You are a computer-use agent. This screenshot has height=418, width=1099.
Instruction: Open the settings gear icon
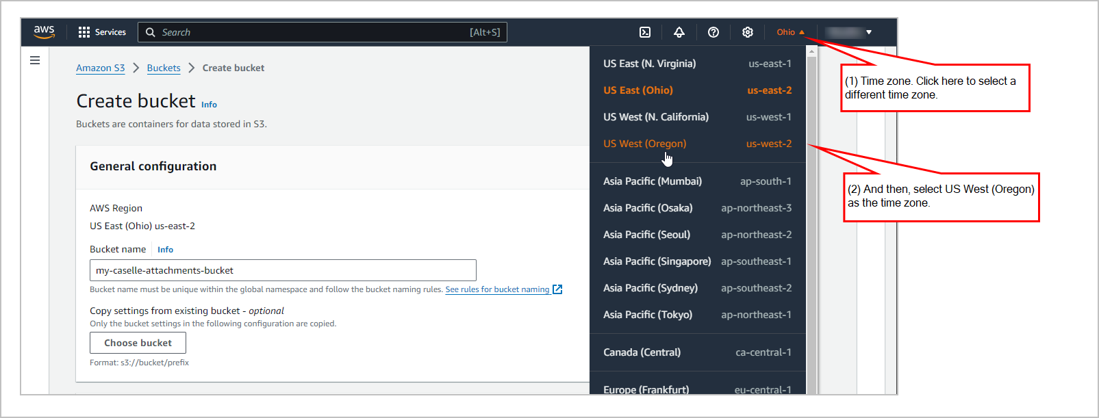(748, 32)
